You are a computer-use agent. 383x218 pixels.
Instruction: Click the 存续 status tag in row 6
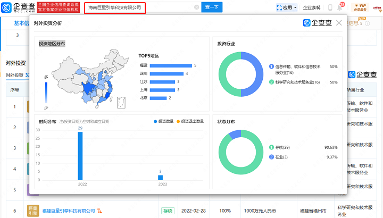click(x=168, y=211)
